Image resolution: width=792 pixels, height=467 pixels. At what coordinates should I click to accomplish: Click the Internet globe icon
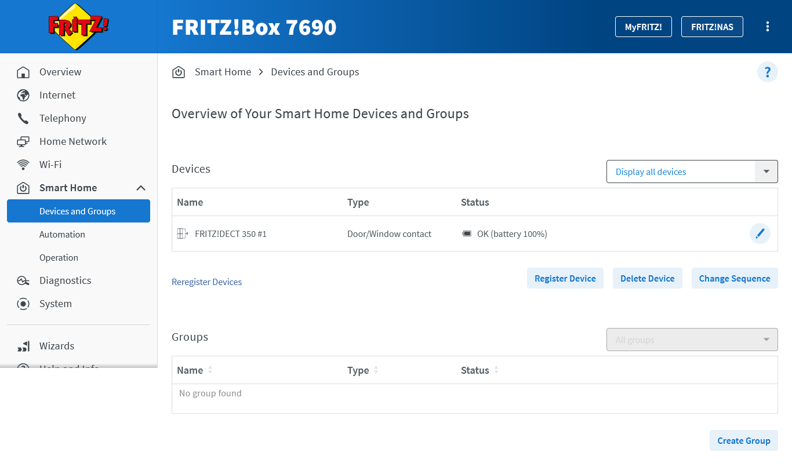point(23,95)
